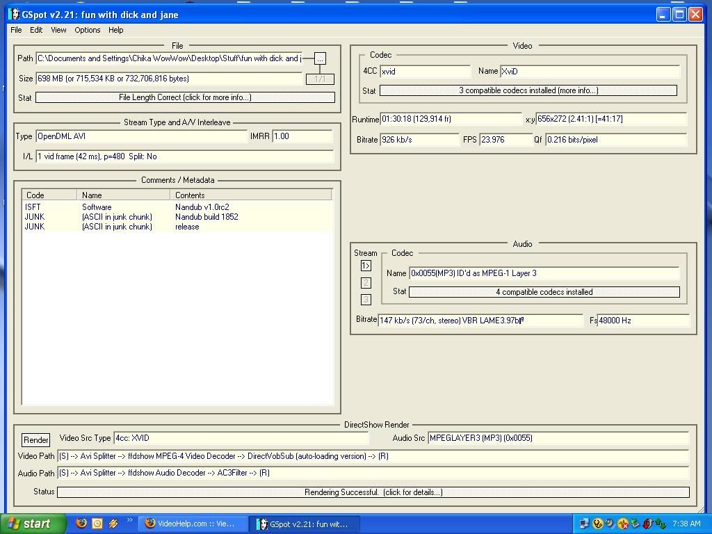712x534 pixels.
Task: Click the Qf bits/pixel field
Action: click(616, 140)
